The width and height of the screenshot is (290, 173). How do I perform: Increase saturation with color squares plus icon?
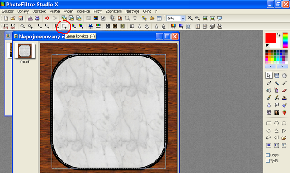point(81,26)
